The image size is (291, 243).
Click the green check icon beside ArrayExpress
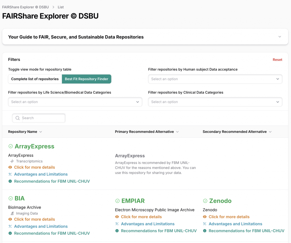point(11,146)
